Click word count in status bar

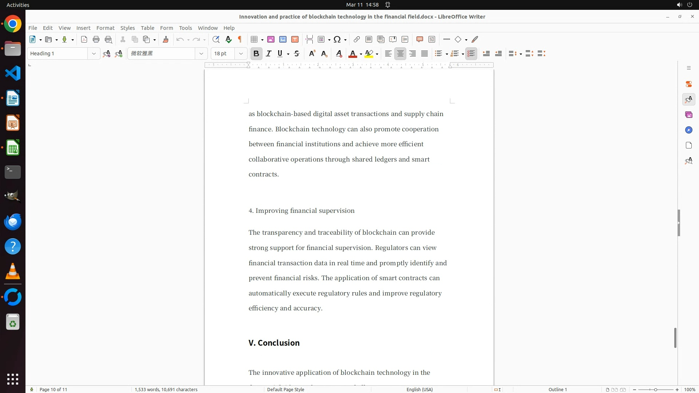[166, 389]
